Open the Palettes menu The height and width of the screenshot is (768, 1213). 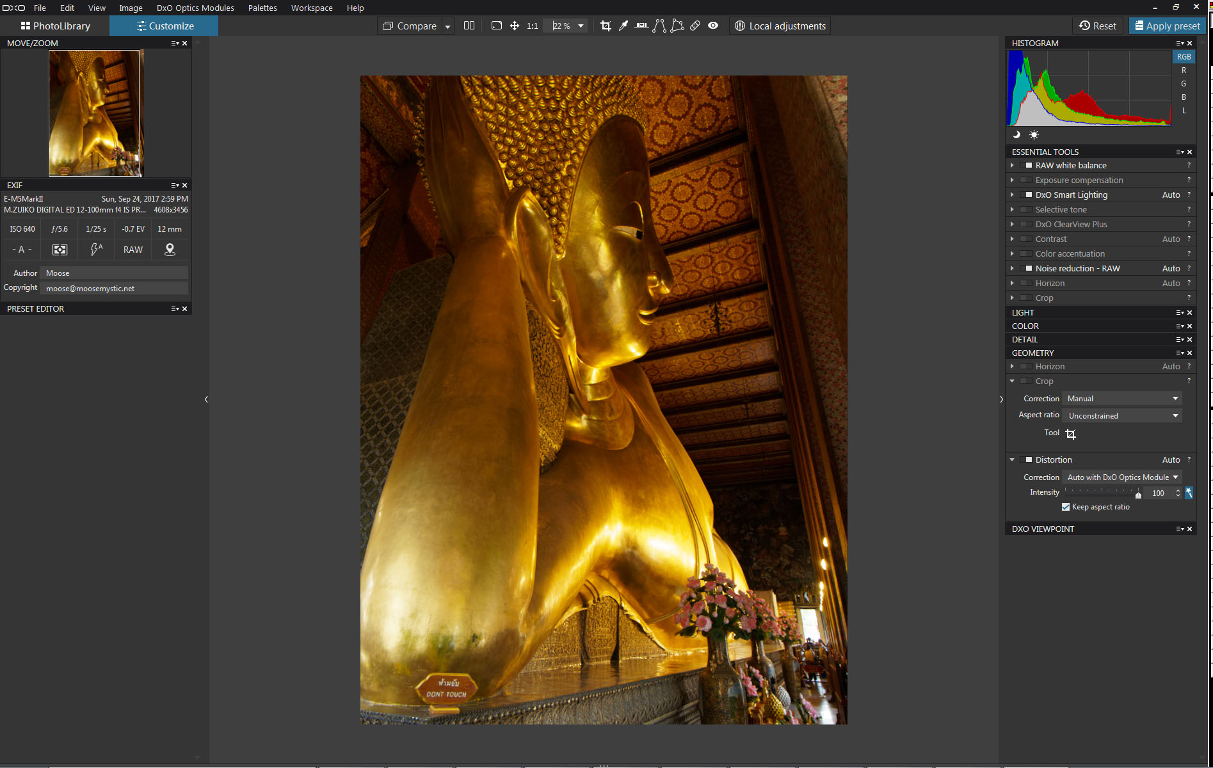[x=262, y=8]
